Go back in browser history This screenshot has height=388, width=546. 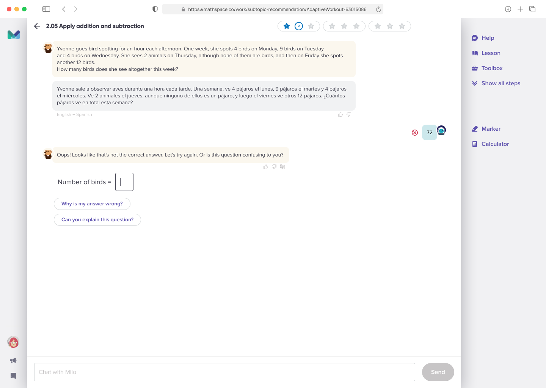[64, 9]
